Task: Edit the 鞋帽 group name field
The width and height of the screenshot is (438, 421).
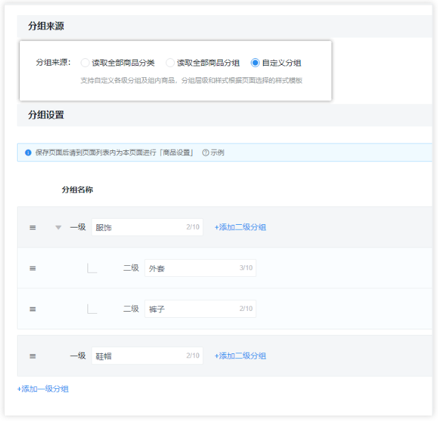Action: tap(138, 356)
